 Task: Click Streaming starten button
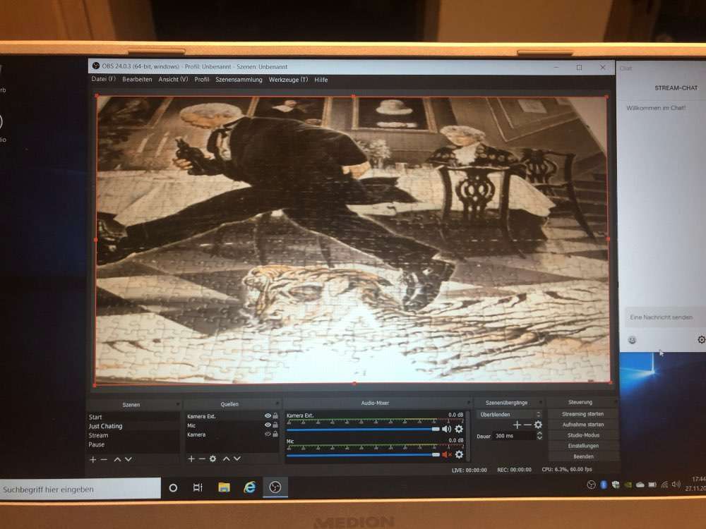point(582,414)
